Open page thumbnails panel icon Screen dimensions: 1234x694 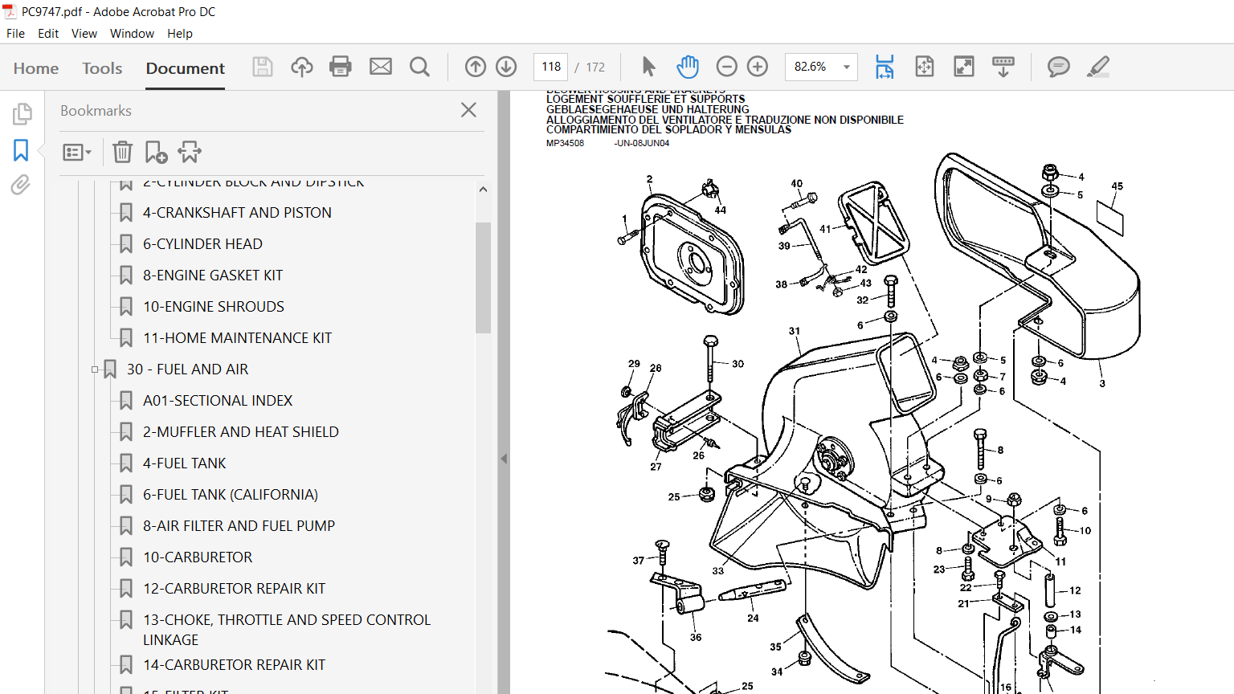pyautogui.click(x=22, y=114)
